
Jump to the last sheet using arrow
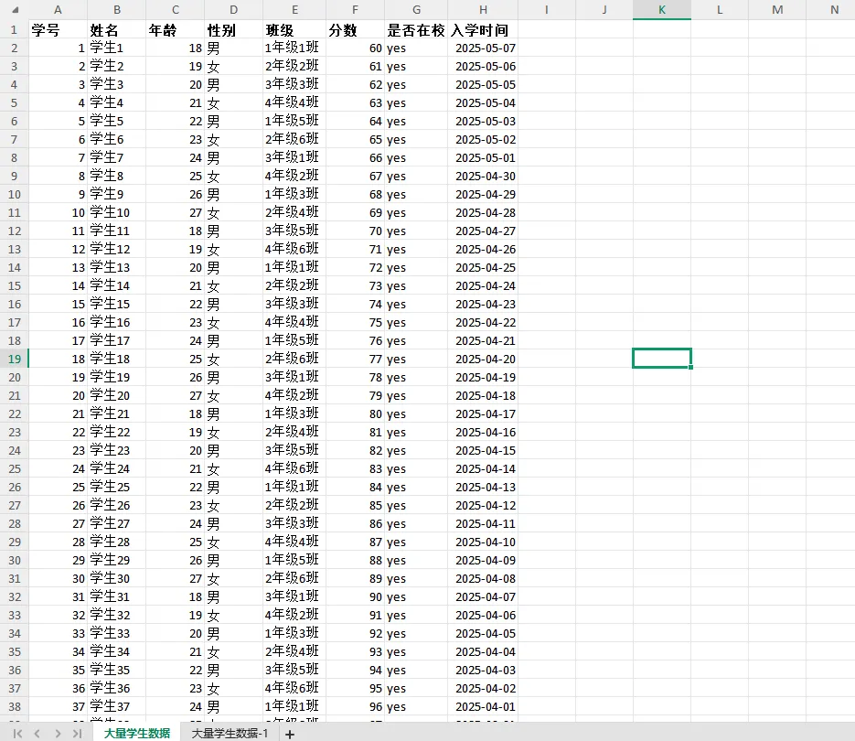pos(78,734)
